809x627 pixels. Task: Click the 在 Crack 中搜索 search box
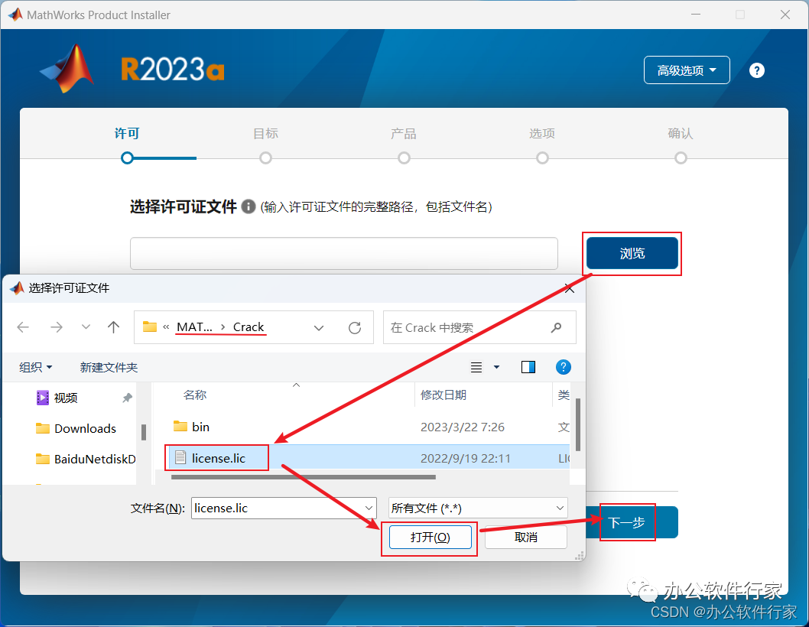tap(479, 327)
